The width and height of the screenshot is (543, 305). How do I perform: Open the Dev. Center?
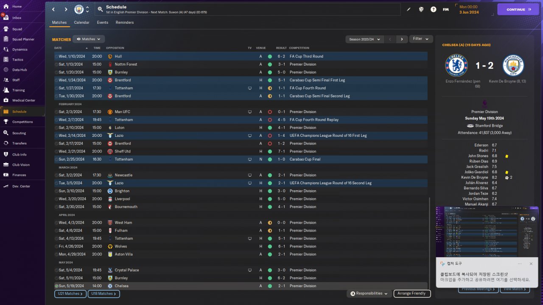(x=21, y=186)
